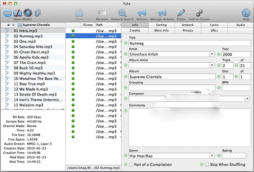Toggle the green indicator beside Title
This screenshot has width=254, height=172.
pos(126,43)
